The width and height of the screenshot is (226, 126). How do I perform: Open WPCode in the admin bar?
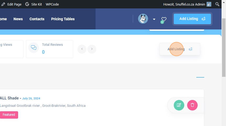(x=52, y=4)
